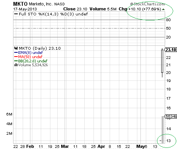
Task: Click the 'Marketo, Inc.' company name
Action: coord(41,4)
